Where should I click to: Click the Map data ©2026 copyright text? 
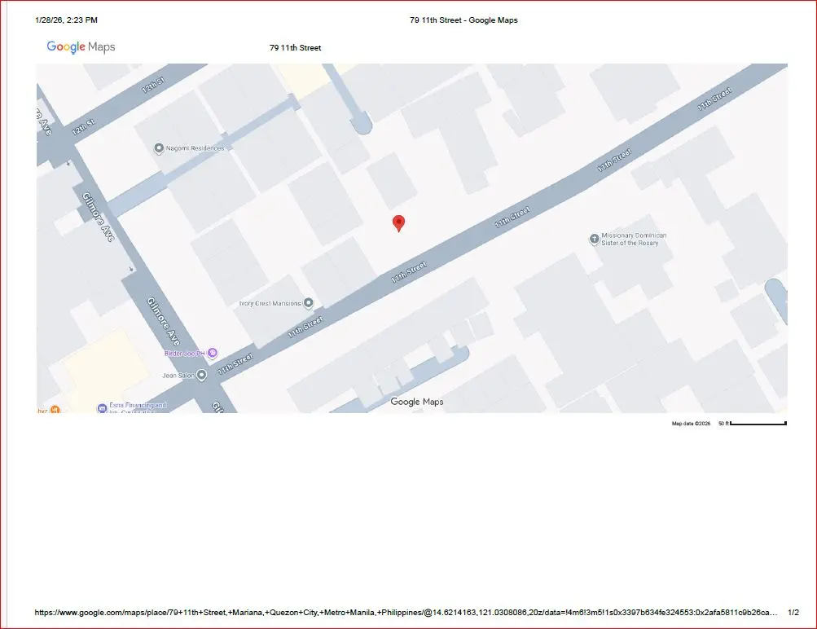click(691, 424)
